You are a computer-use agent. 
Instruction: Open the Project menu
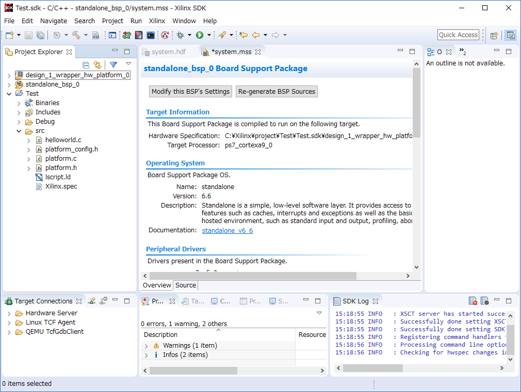point(112,21)
